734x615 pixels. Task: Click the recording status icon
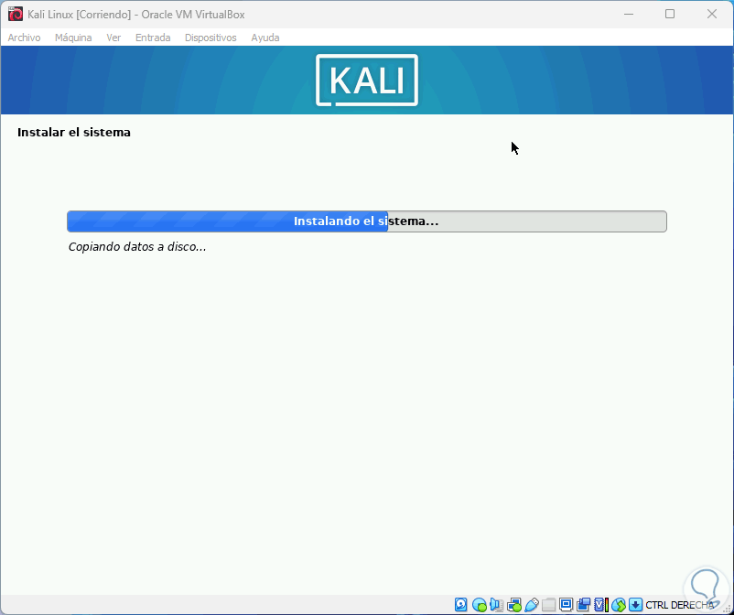click(584, 605)
